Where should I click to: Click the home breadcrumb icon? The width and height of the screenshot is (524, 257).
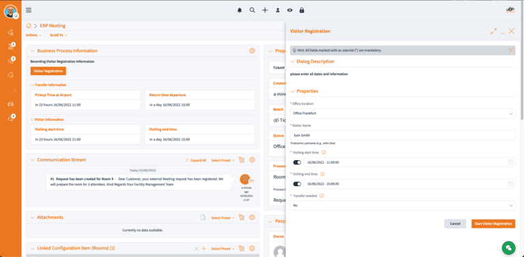coord(29,26)
